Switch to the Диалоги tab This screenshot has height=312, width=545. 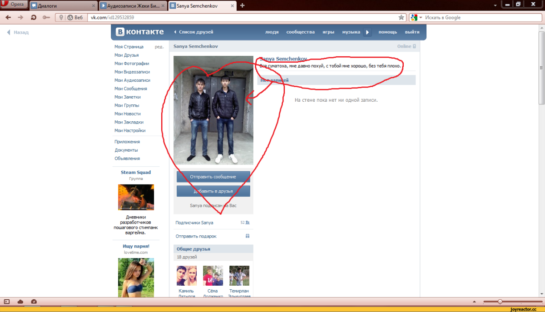tap(63, 6)
